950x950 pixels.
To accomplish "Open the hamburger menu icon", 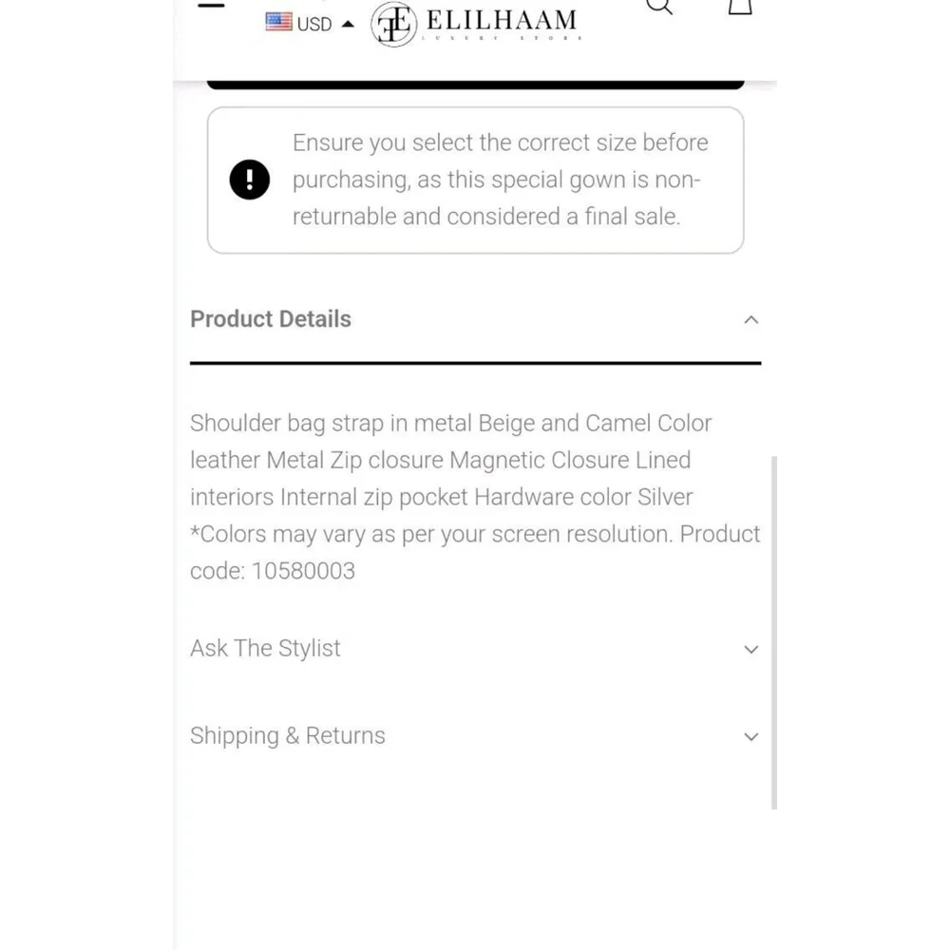I will 211,5.
